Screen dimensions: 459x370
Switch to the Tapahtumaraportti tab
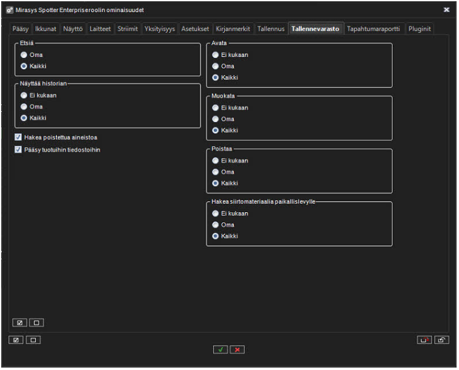click(x=373, y=29)
